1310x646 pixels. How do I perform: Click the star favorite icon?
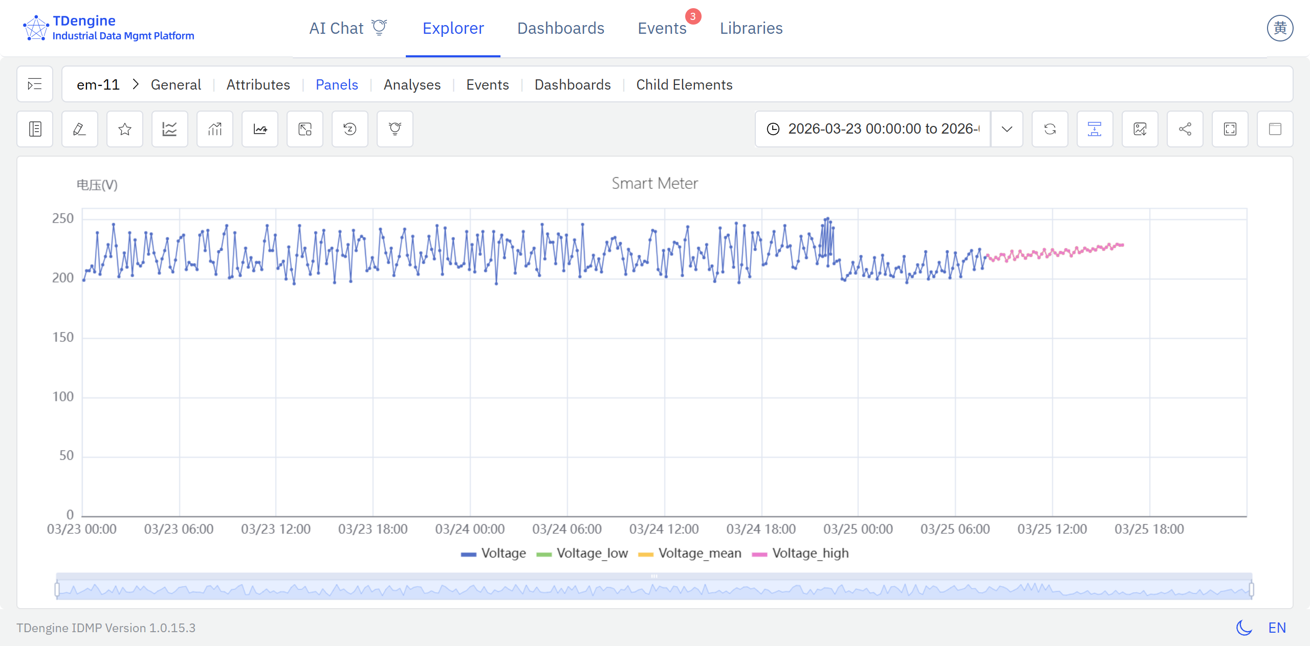124,129
